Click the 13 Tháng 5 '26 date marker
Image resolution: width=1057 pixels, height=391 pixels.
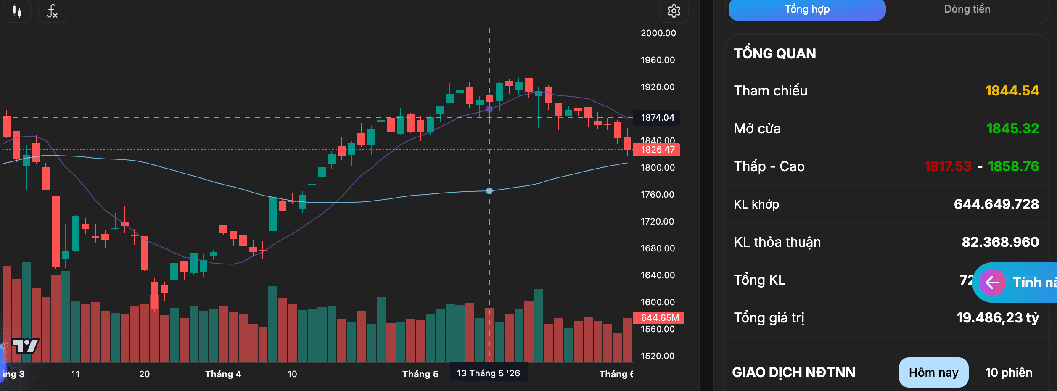click(x=489, y=373)
